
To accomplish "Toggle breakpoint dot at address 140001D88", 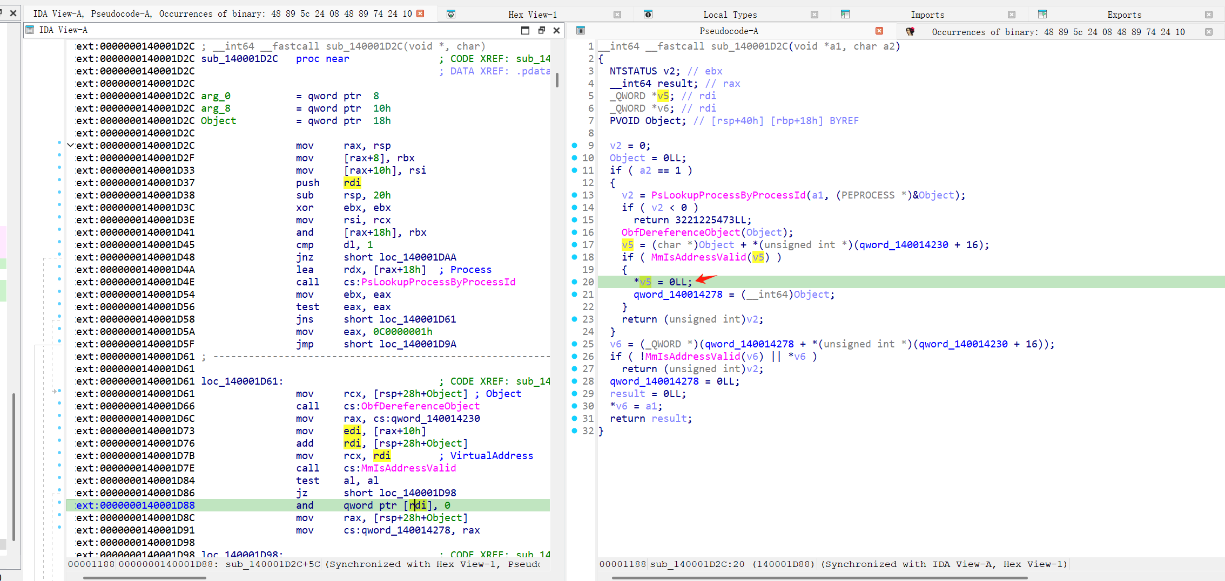I will (x=59, y=502).
